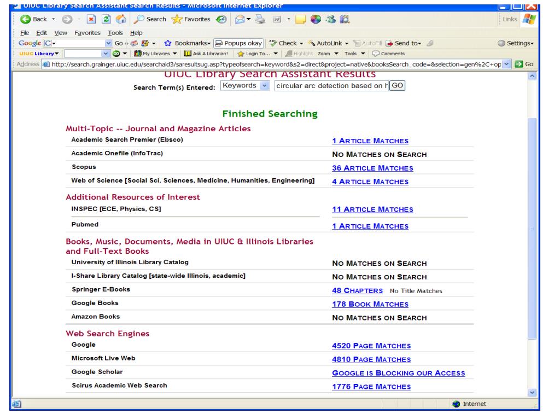Click the search terms input field
This screenshot has height=420, width=560.
tap(331, 86)
